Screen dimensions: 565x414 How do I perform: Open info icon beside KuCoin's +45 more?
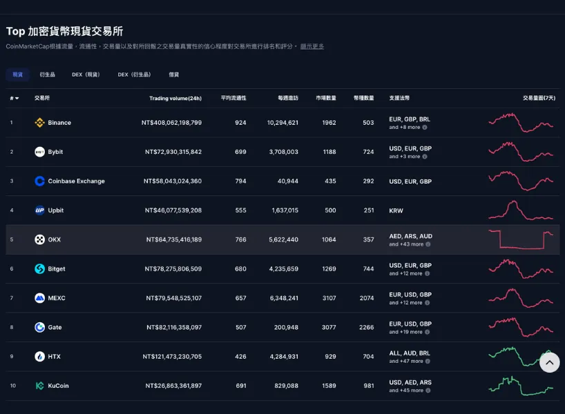click(x=428, y=391)
